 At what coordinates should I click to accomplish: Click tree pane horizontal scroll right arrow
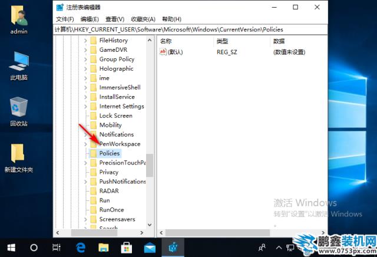141,233
